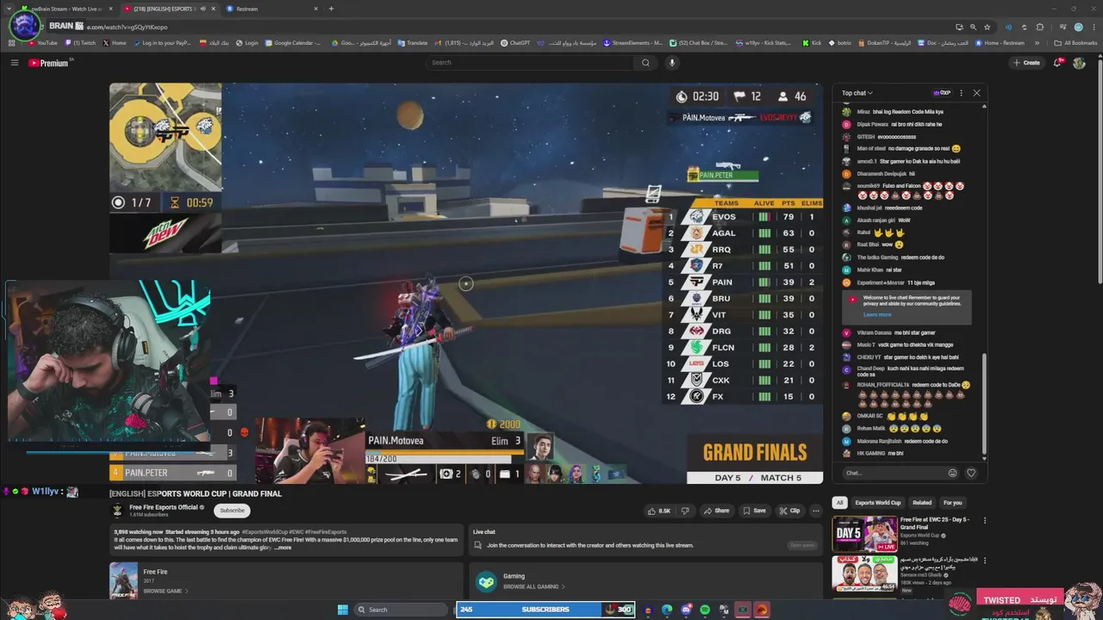The width and height of the screenshot is (1103, 620).
Task: Bookmark this page with star icon
Action: coord(987,27)
